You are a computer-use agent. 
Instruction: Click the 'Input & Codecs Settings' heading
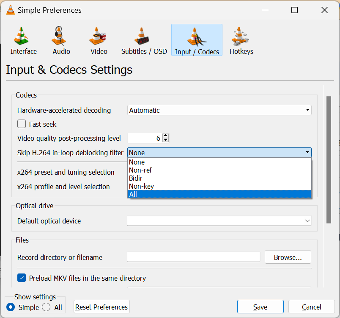(x=69, y=70)
